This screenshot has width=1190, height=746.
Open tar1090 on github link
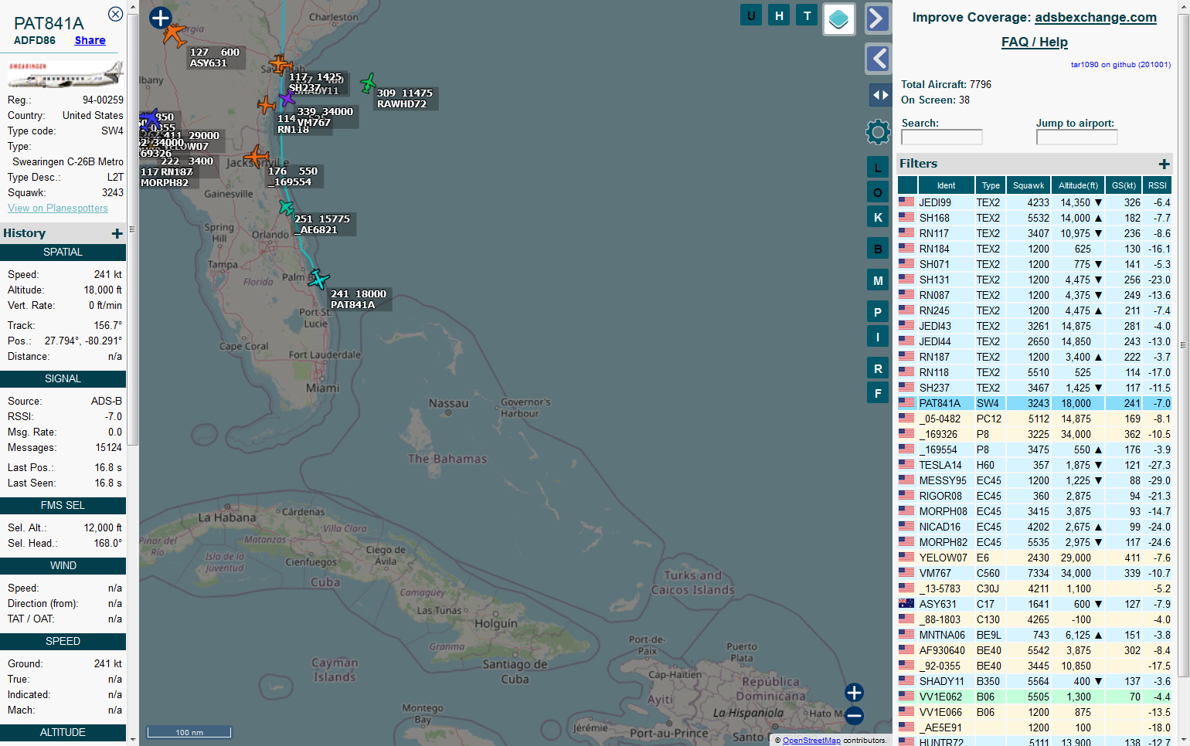point(1120,65)
